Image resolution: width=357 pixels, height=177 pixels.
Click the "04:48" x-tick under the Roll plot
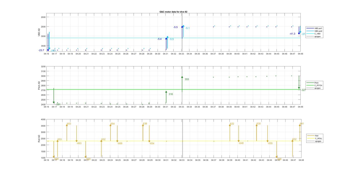301,160
